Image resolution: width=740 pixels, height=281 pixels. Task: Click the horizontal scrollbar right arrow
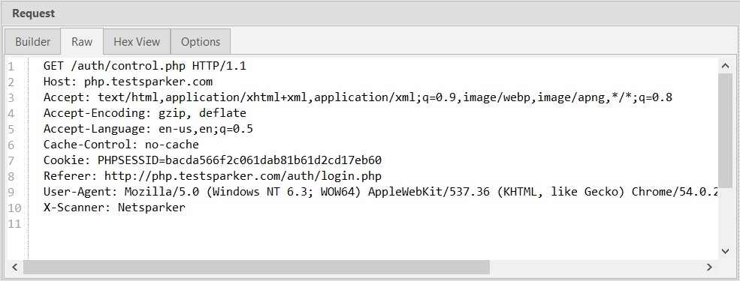[x=709, y=268]
